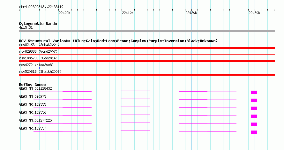Open transcript GBA3|NM_001277225 label
The height and width of the screenshot is (150, 284).
click(35, 120)
